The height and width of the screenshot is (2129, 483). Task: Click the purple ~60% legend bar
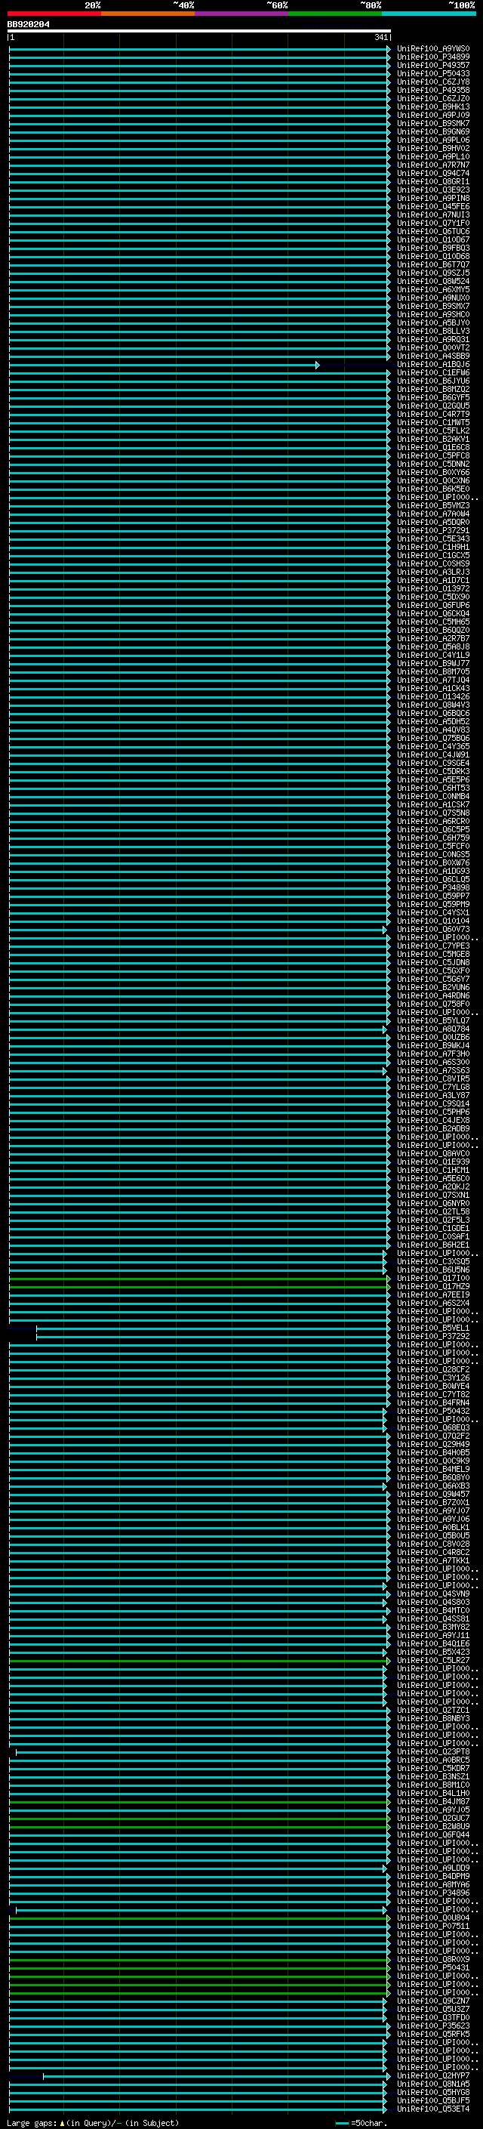tap(242, 14)
